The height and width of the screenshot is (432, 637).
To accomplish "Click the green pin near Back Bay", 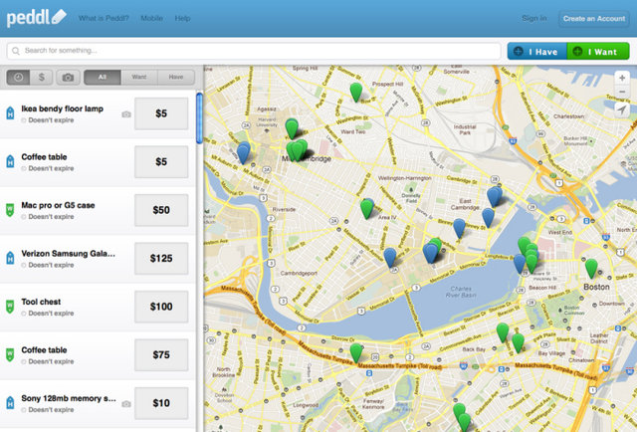I will [x=503, y=332].
